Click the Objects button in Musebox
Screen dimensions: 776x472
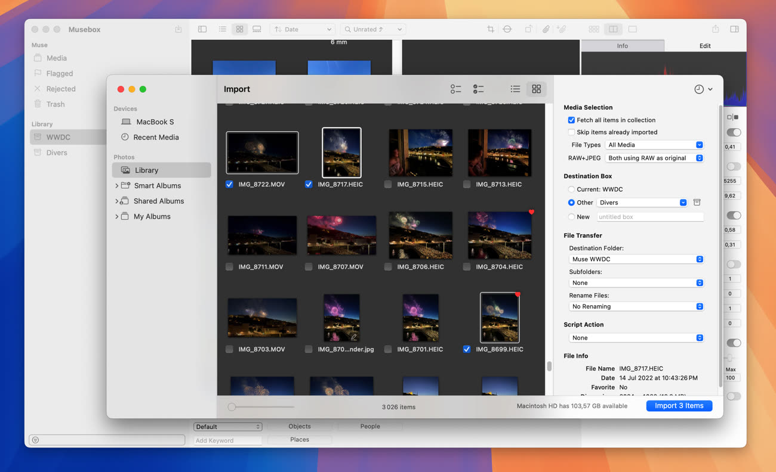[300, 427]
